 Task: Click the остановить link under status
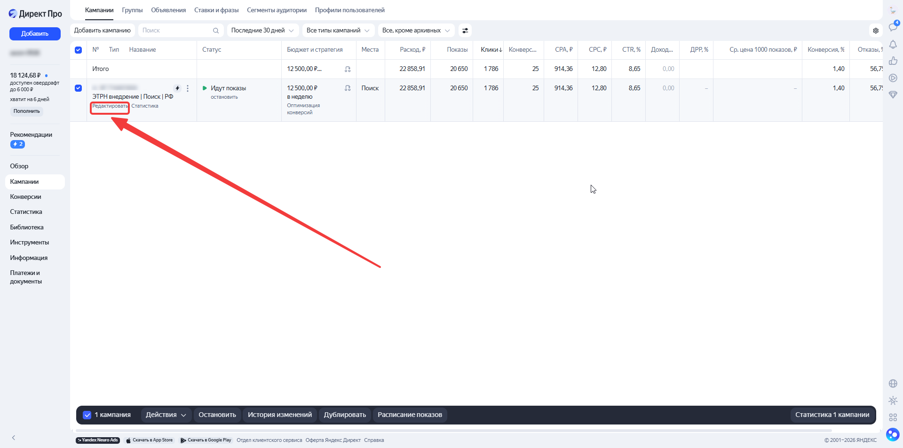(224, 97)
